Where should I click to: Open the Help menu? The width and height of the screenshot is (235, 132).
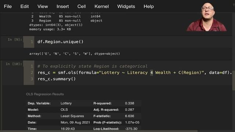click(x=149, y=7)
